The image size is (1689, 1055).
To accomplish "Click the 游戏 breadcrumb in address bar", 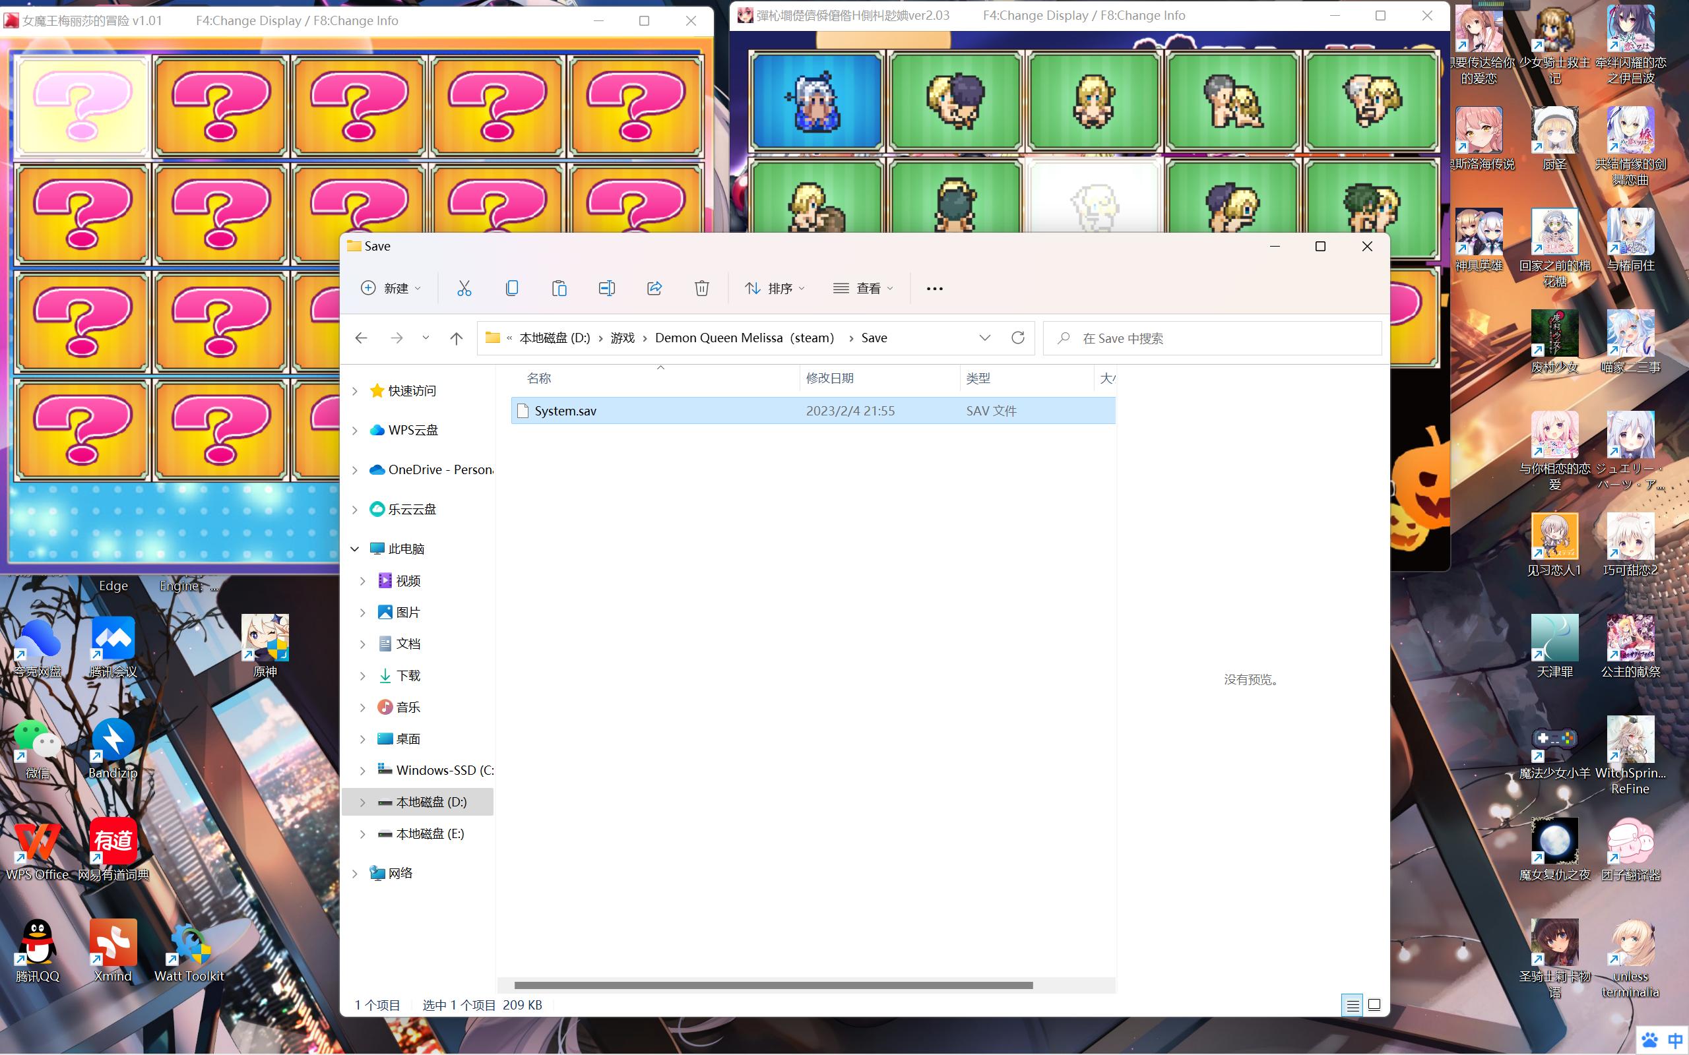I will coord(623,338).
